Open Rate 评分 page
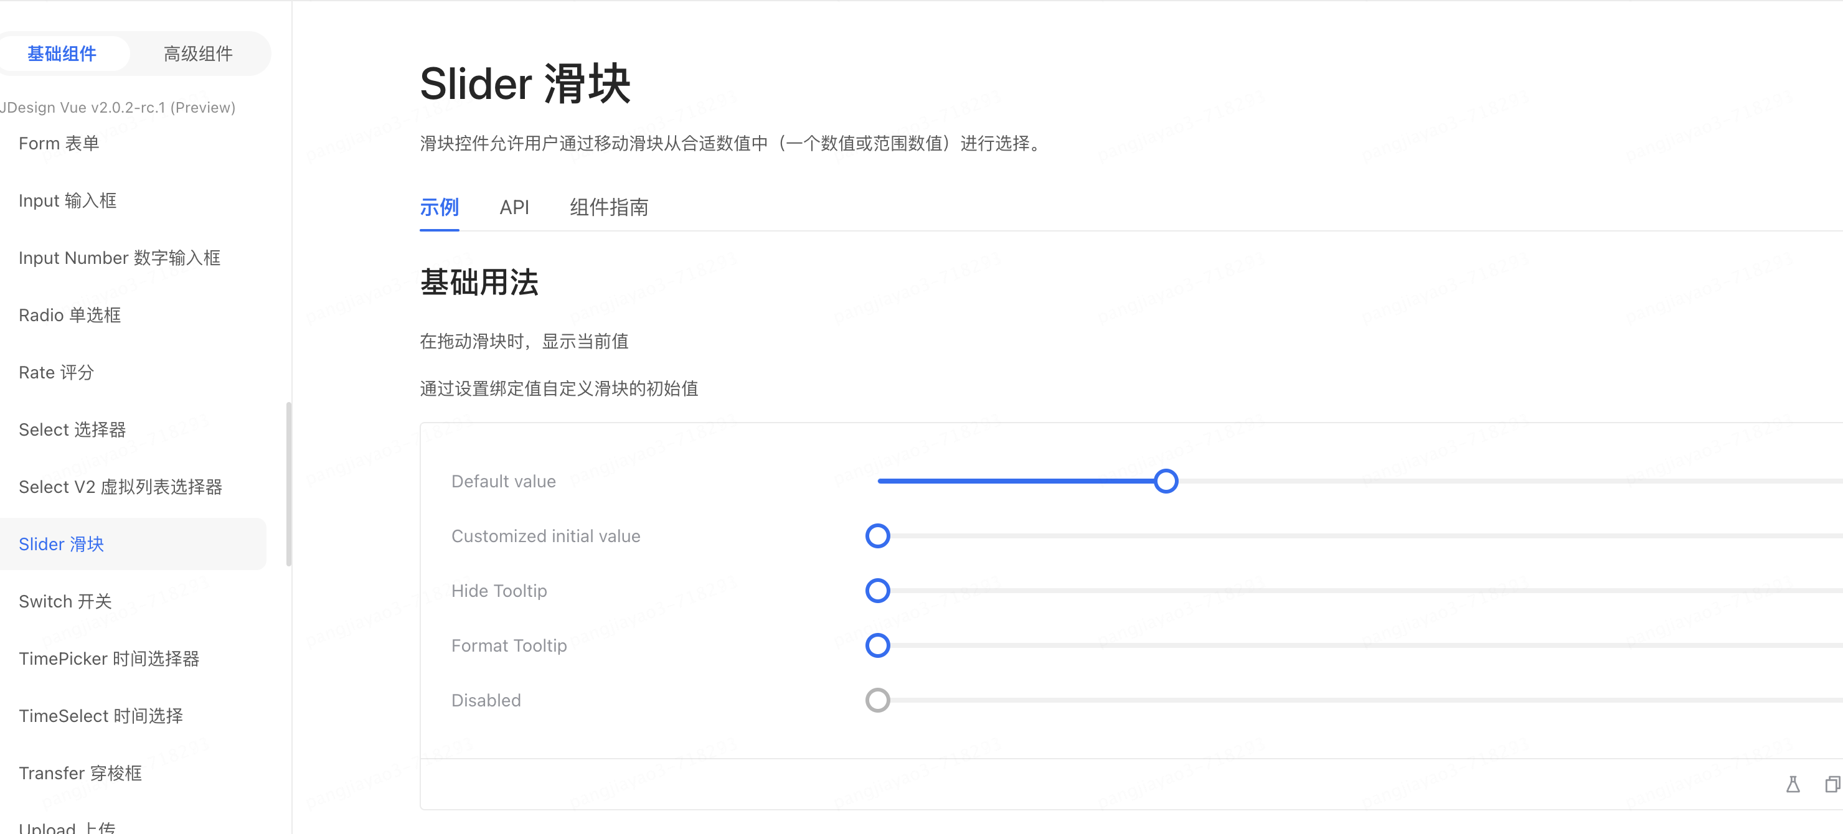1843x834 pixels. (x=56, y=373)
